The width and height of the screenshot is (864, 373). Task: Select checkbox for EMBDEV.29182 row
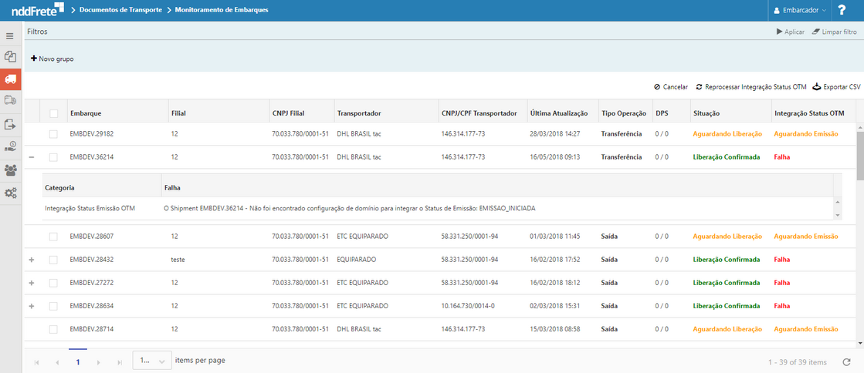coord(53,134)
